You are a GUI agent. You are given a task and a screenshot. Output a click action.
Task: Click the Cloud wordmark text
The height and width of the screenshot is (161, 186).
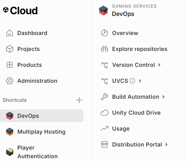pyautogui.click(x=24, y=11)
